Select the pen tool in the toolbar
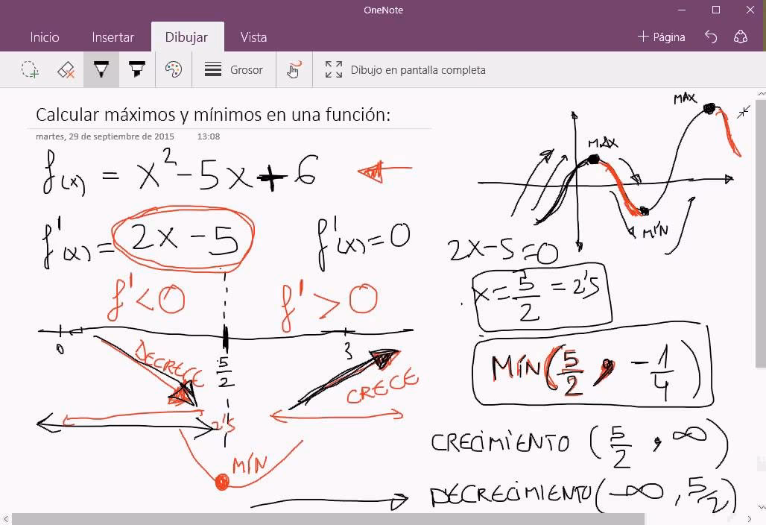The width and height of the screenshot is (766, 525). 101,69
